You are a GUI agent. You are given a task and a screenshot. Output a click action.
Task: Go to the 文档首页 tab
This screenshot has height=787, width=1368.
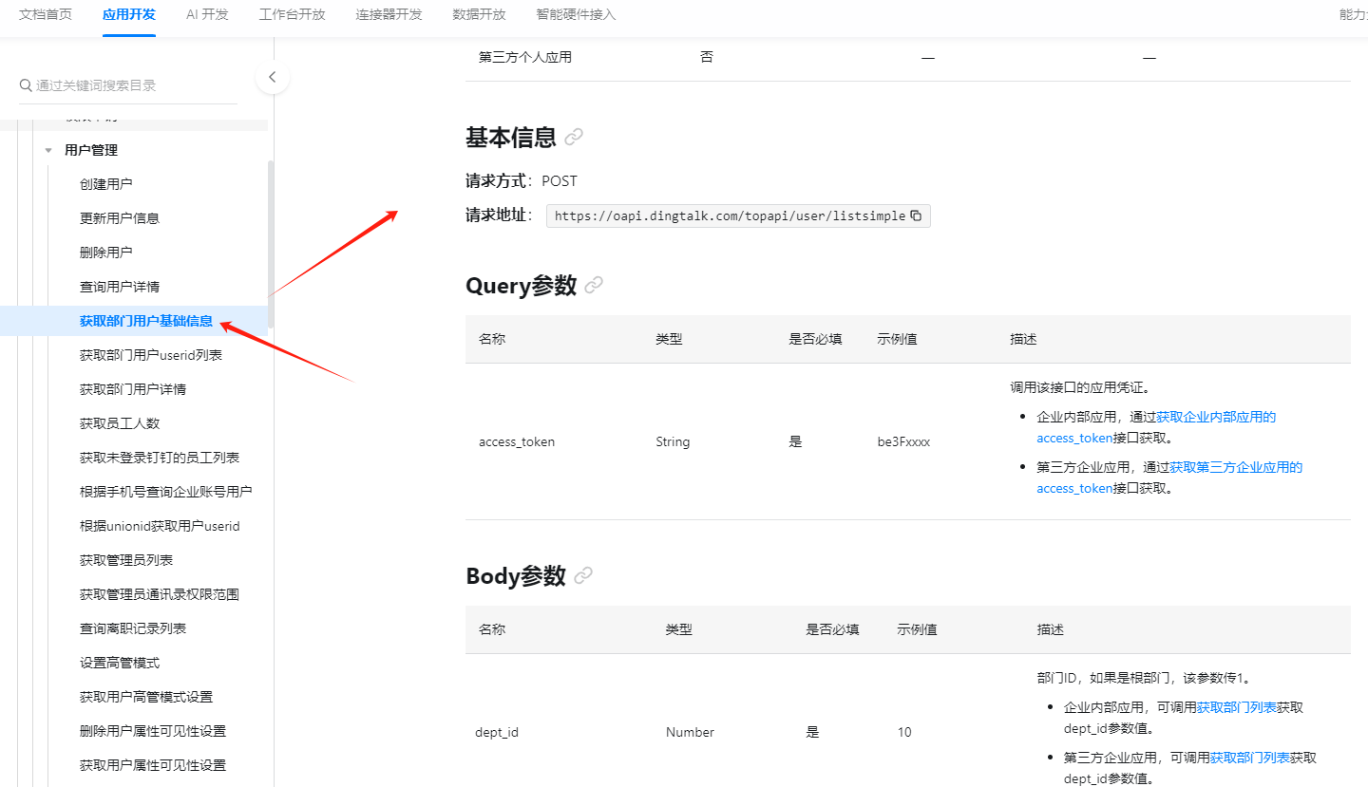46,14
